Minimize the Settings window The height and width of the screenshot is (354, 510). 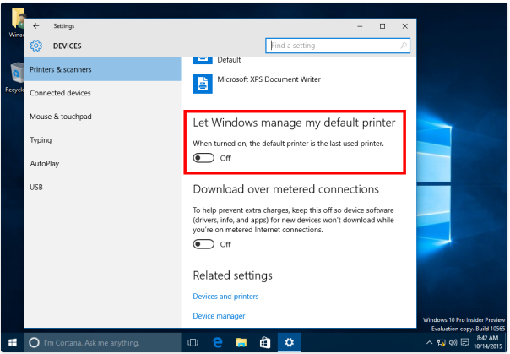(360, 26)
